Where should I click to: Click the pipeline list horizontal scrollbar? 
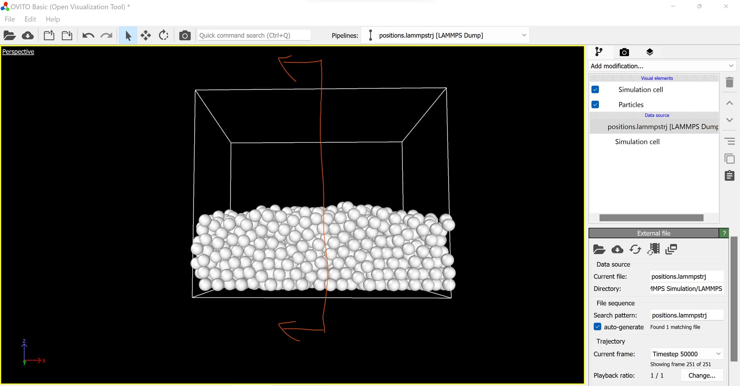[x=651, y=218]
